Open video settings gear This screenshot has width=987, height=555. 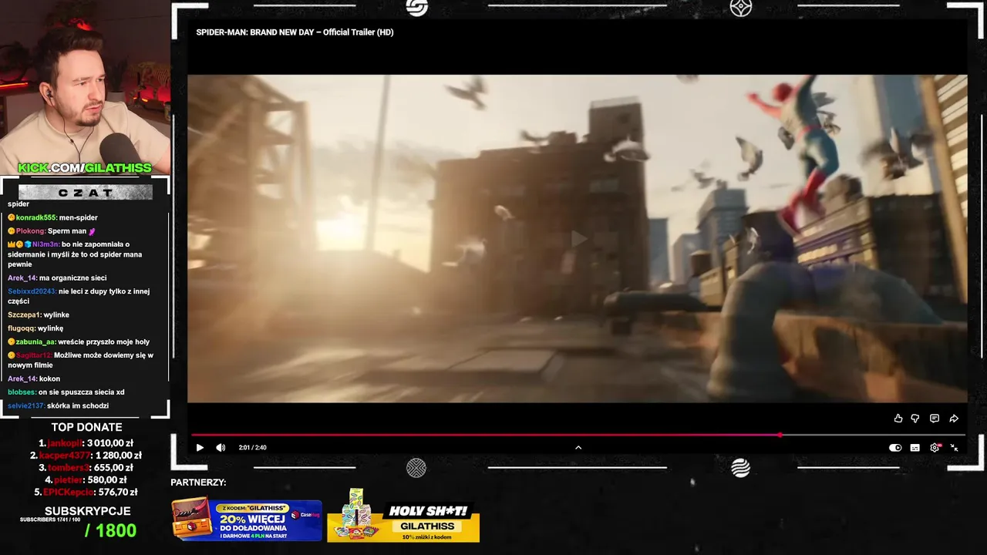935,448
